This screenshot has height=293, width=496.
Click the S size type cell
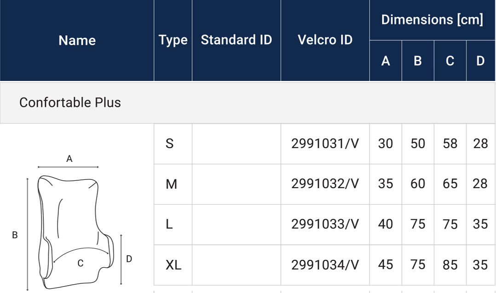(170, 144)
